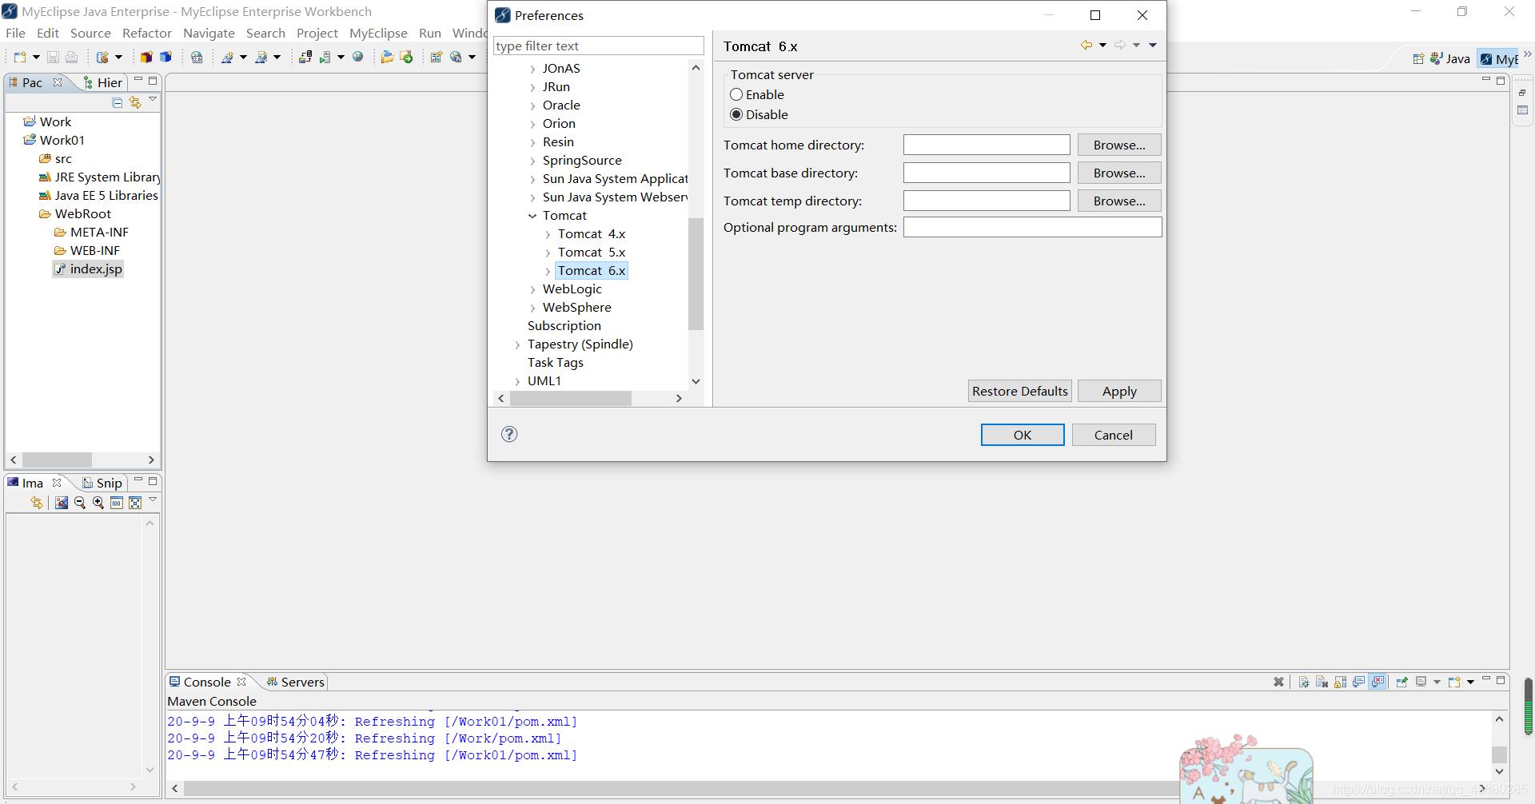This screenshot has width=1535, height=804.
Task: Open the MyEclipse menu
Action: (378, 33)
